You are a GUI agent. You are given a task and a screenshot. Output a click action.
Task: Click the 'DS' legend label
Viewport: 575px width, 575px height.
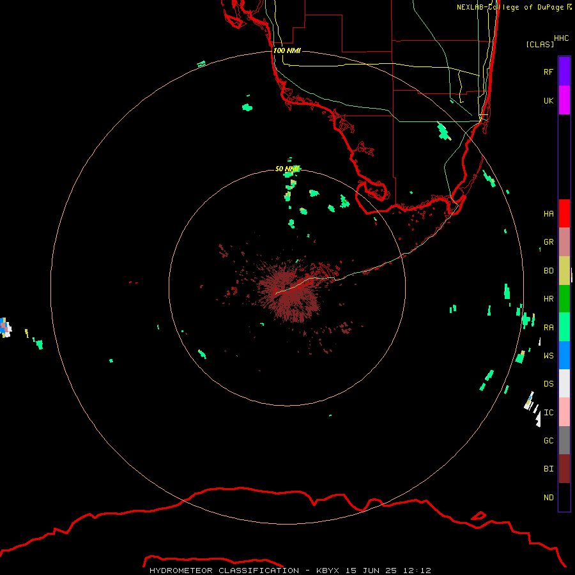point(548,383)
